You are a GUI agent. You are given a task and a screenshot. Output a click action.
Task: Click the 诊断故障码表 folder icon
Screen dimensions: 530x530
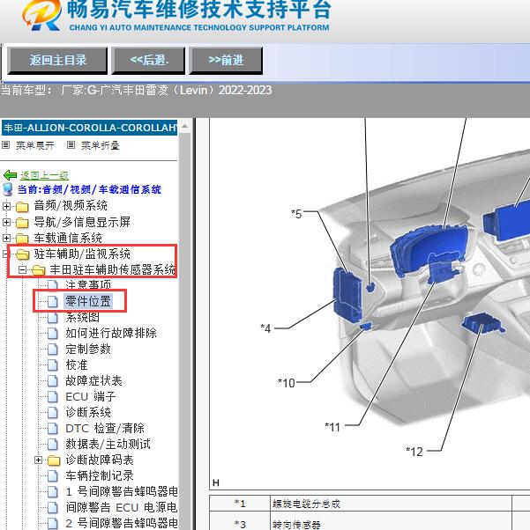pyautogui.click(x=54, y=460)
